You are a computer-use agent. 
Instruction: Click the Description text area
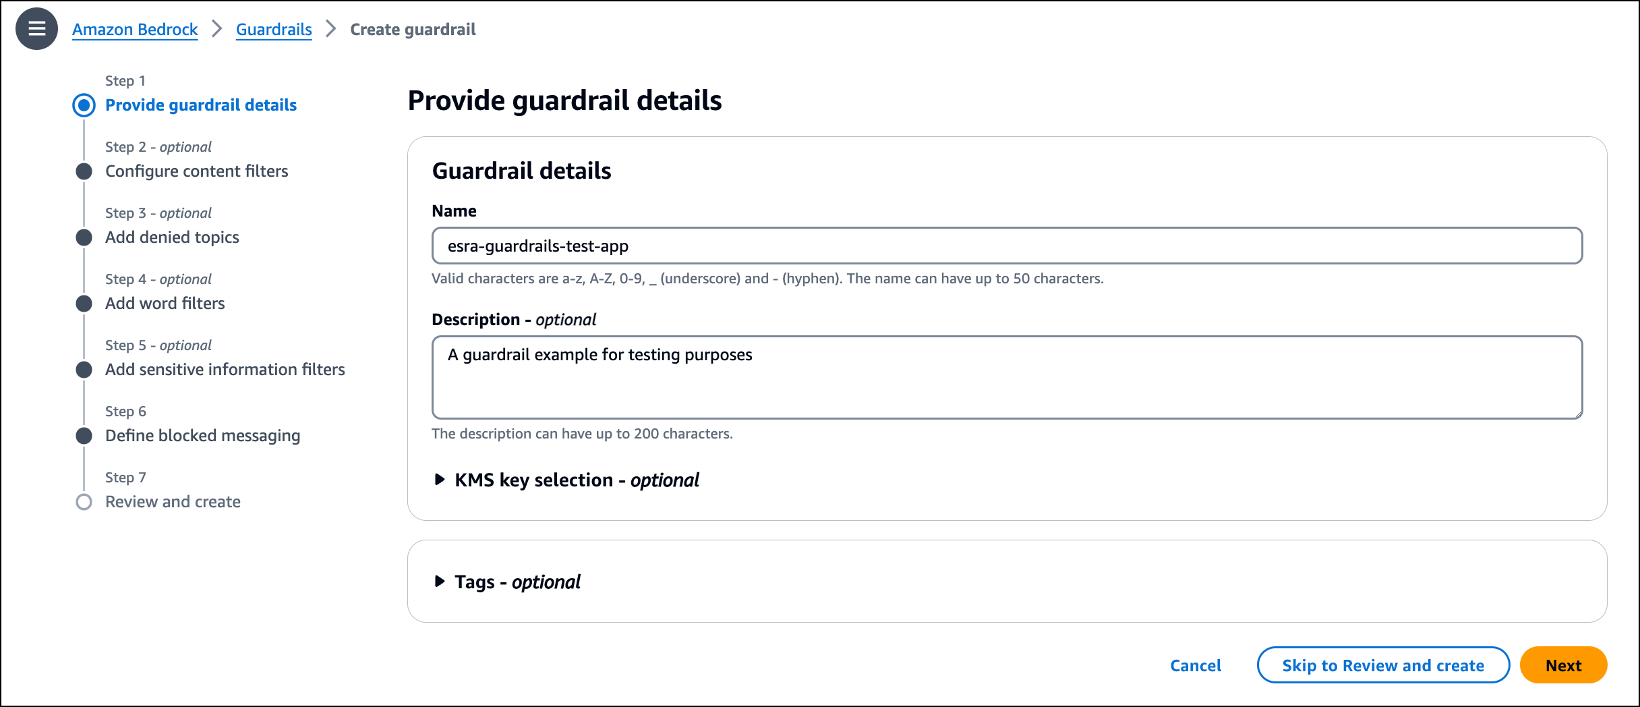1007,377
